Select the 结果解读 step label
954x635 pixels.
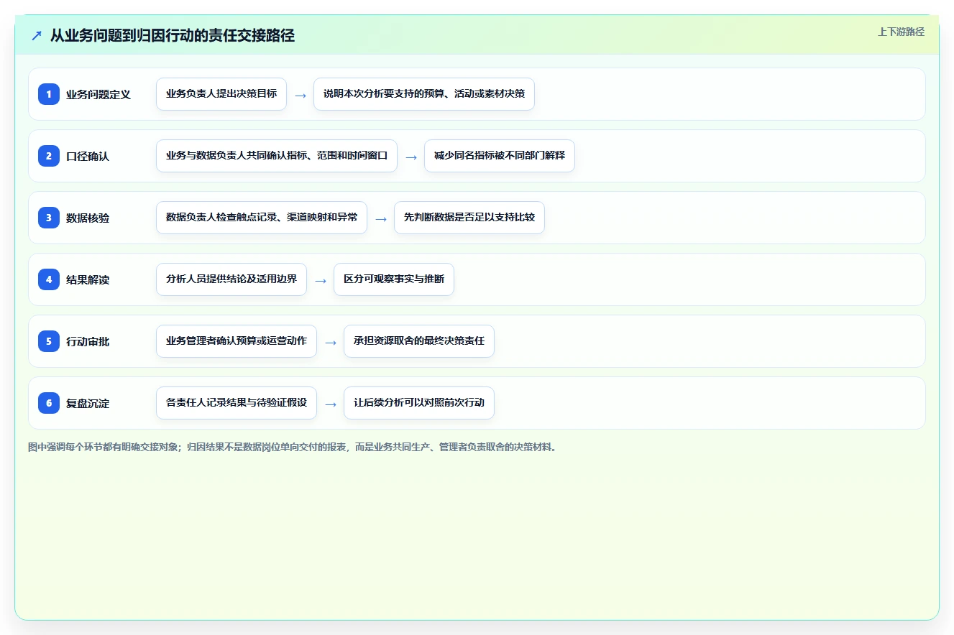coord(88,279)
